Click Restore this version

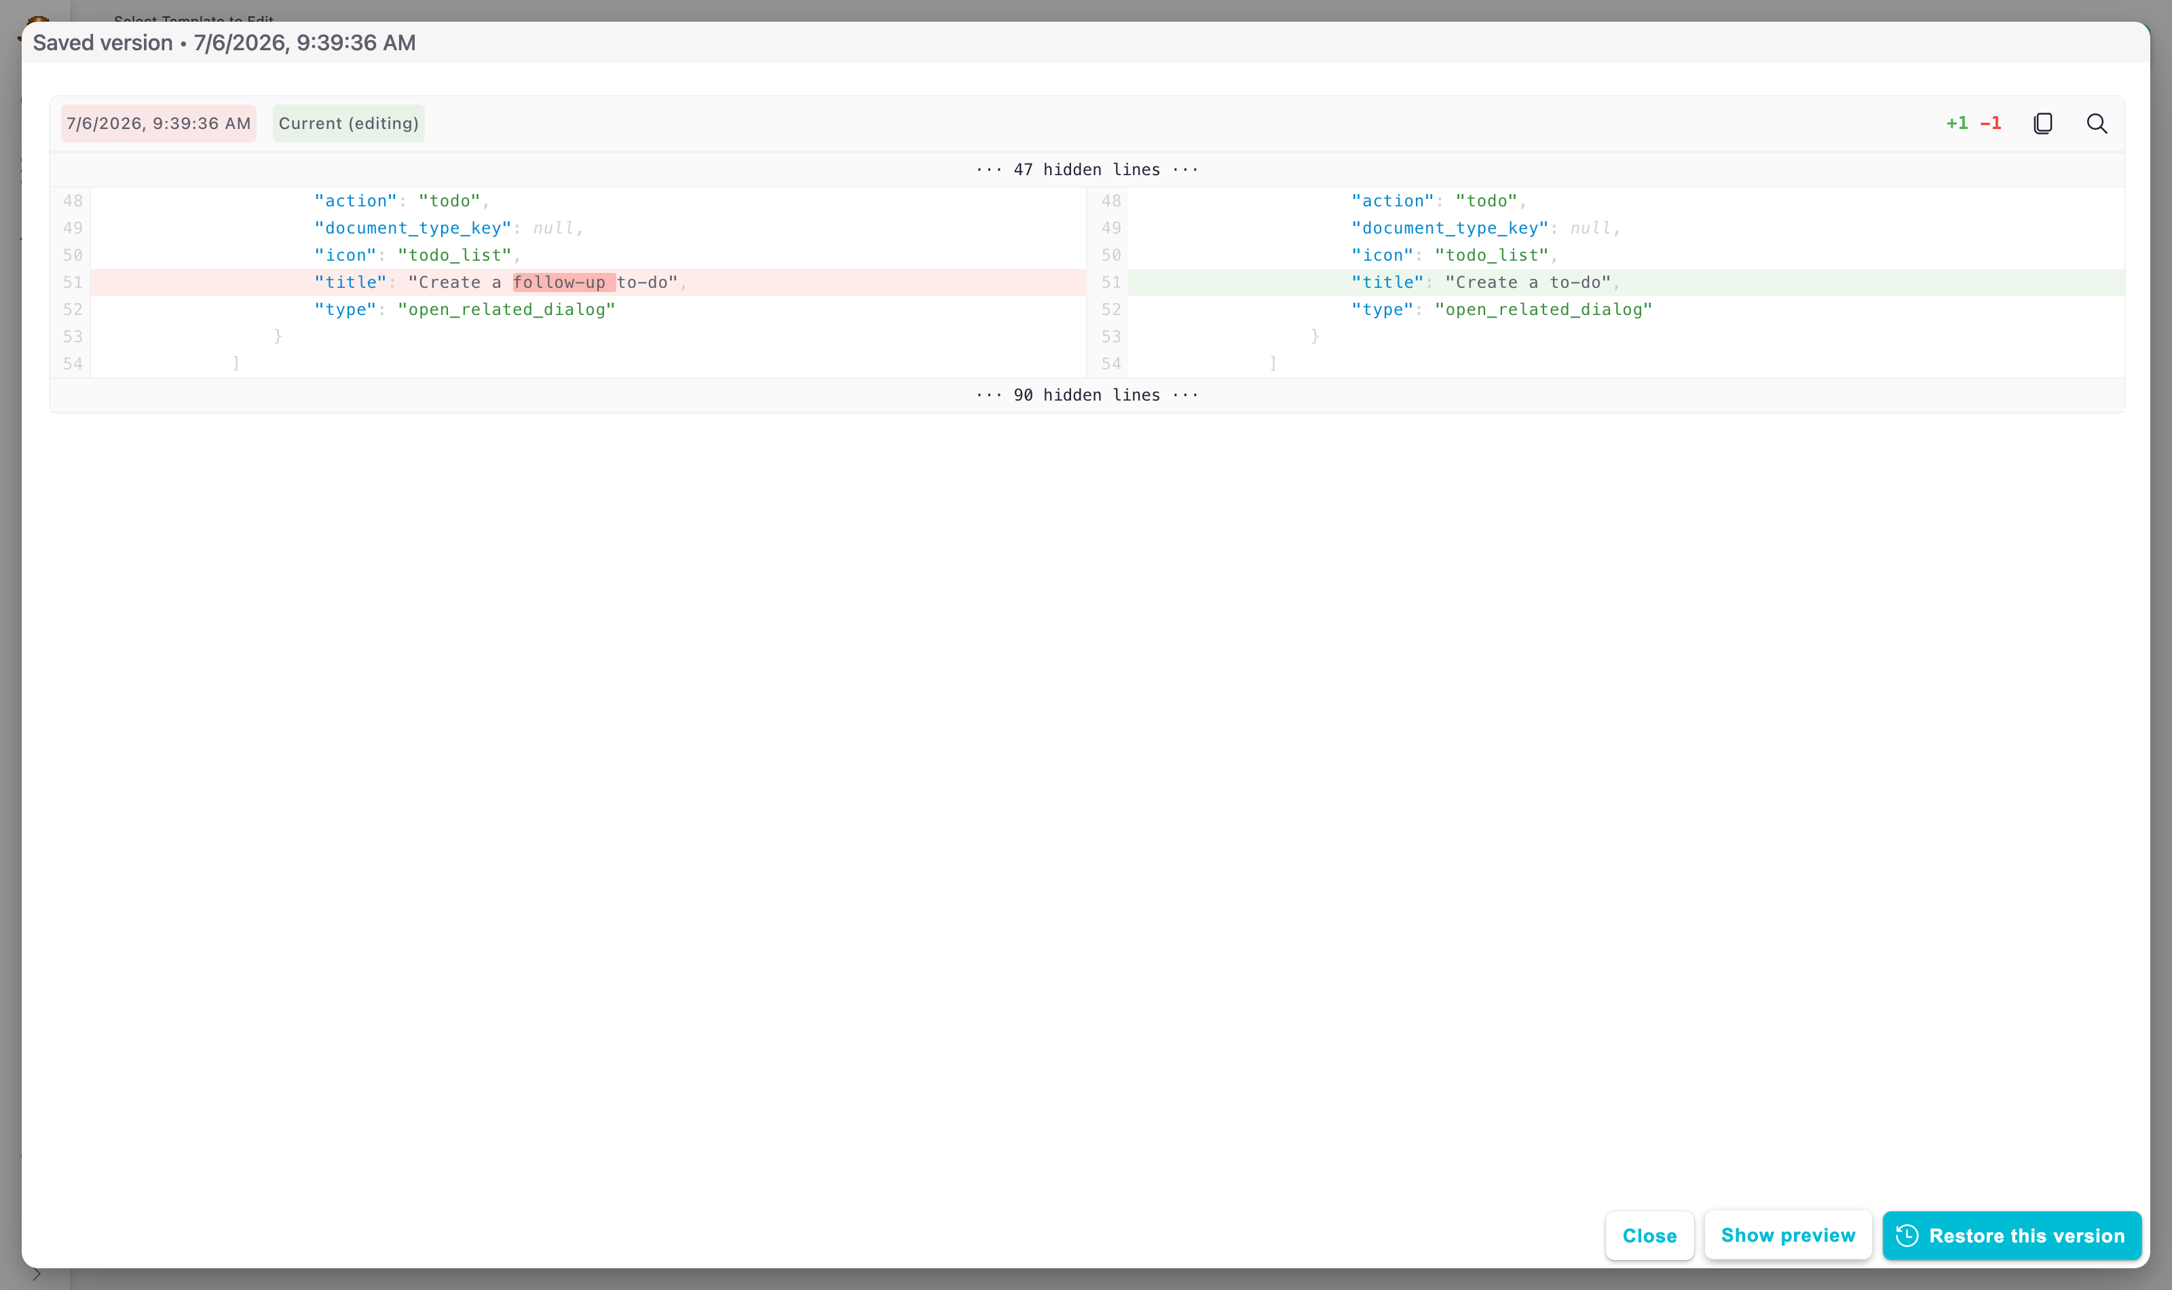click(x=2011, y=1235)
